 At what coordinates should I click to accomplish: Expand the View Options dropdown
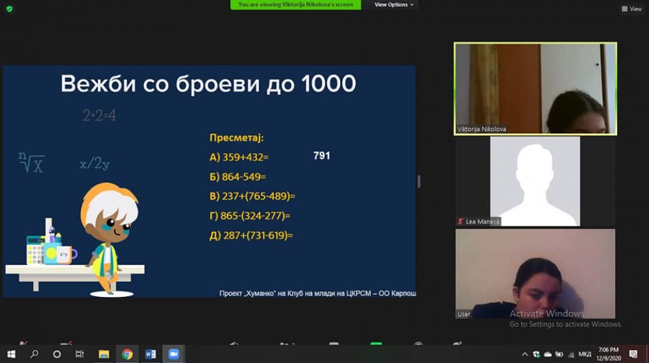click(393, 5)
